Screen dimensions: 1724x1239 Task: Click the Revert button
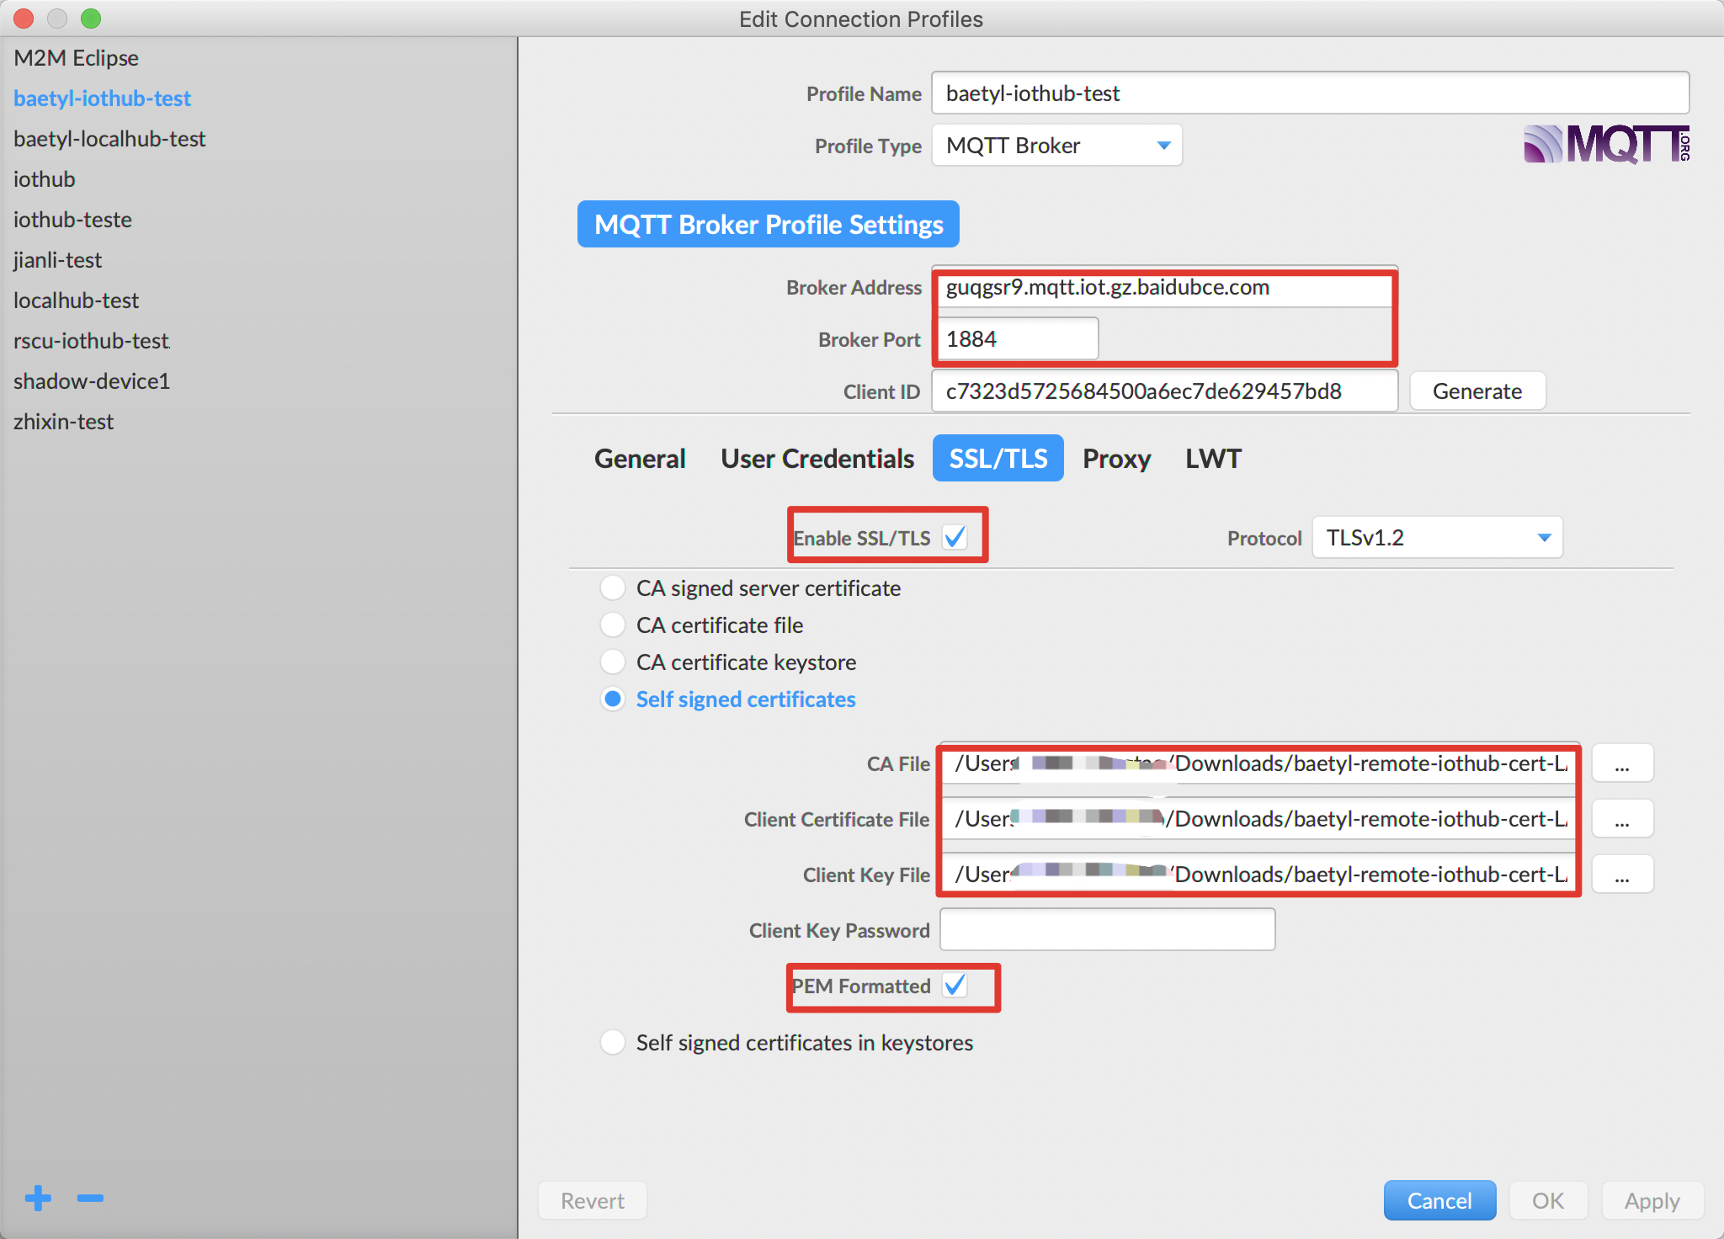(593, 1200)
